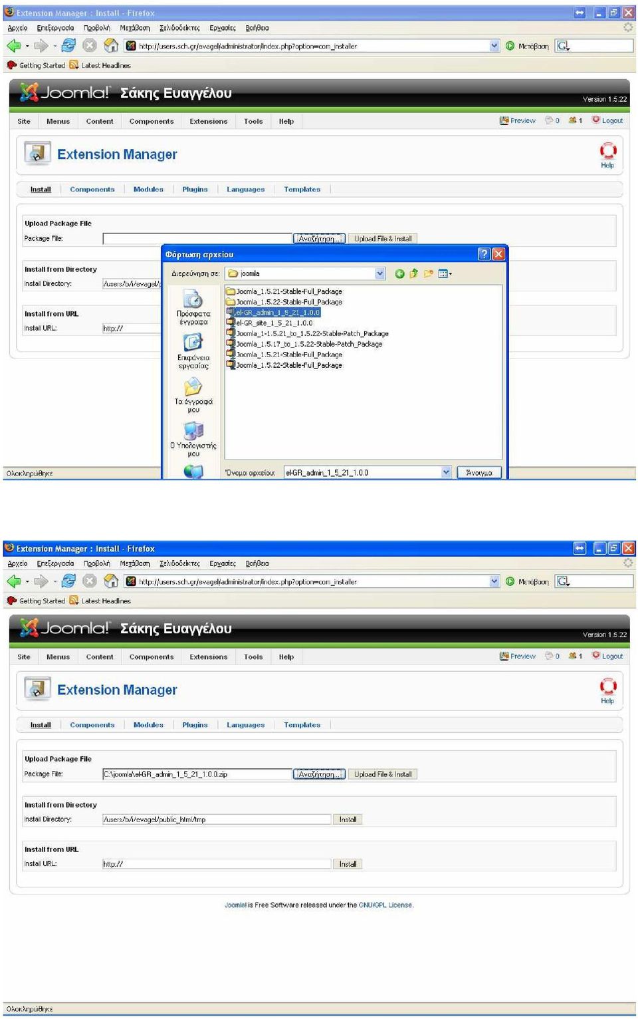Image resolution: width=638 pixels, height=1019 pixels.
Task: Open Πρόσφατα έγγραφα in the dialog sidebar
Action: point(193,307)
